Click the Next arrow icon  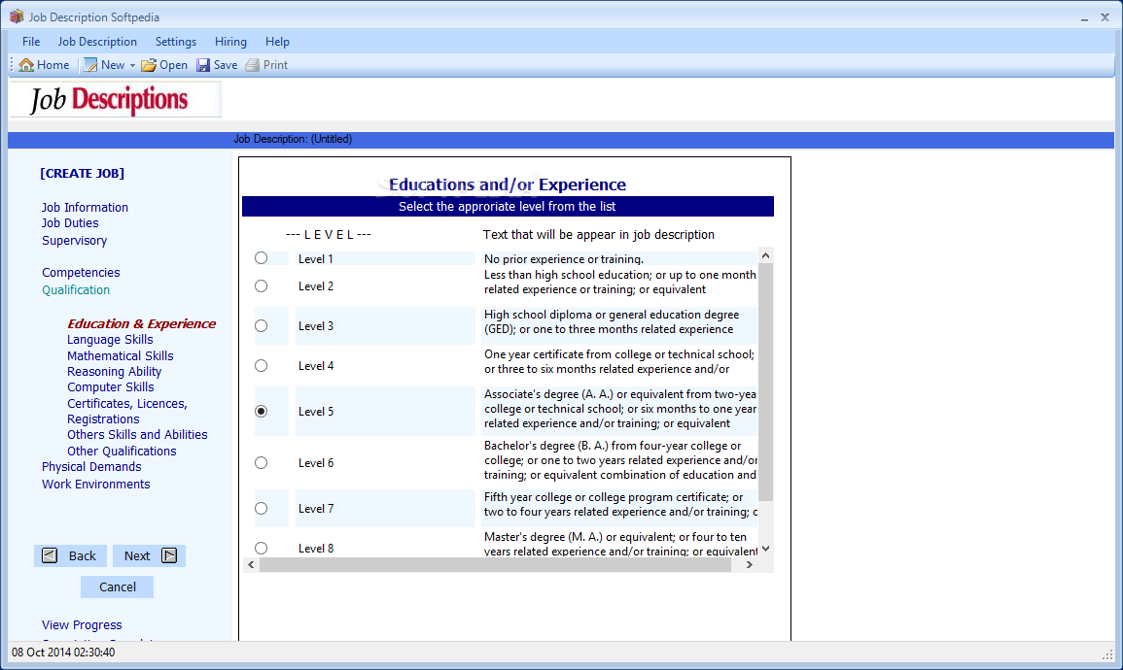[x=169, y=555]
